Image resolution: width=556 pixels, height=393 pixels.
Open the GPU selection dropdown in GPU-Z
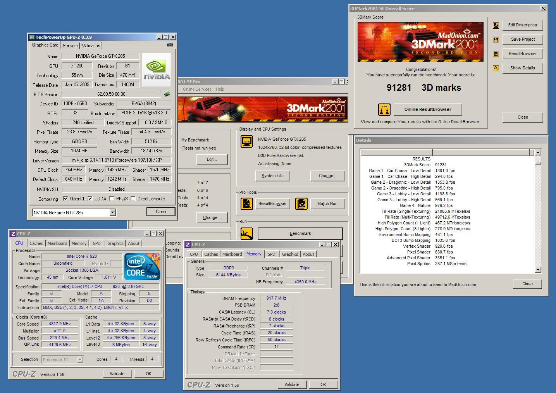(112, 212)
